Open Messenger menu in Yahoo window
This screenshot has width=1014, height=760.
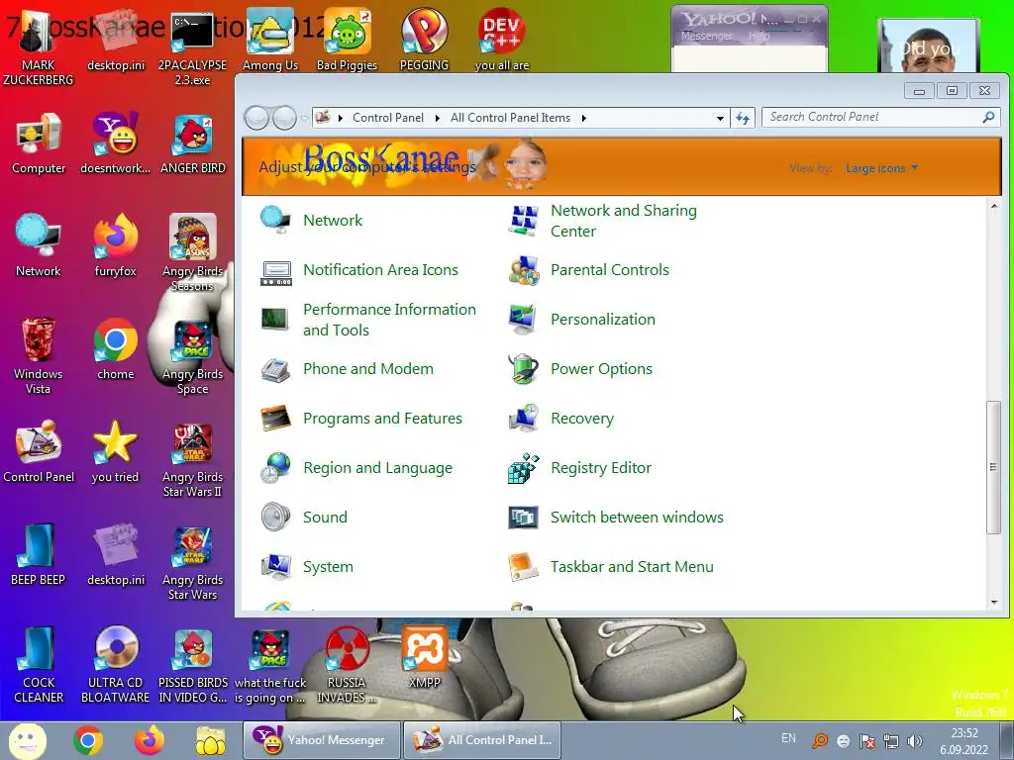pyautogui.click(x=706, y=37)
